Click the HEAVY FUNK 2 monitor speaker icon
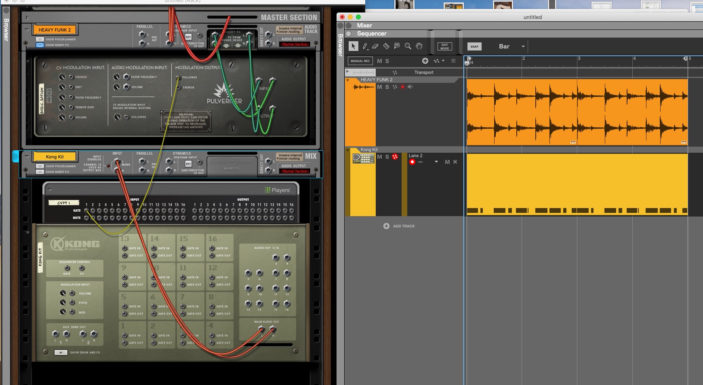 410,87
